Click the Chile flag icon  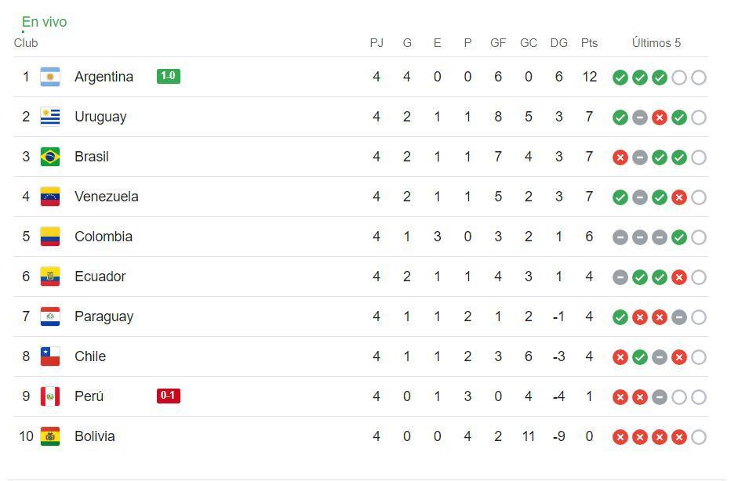pos(50,356)
